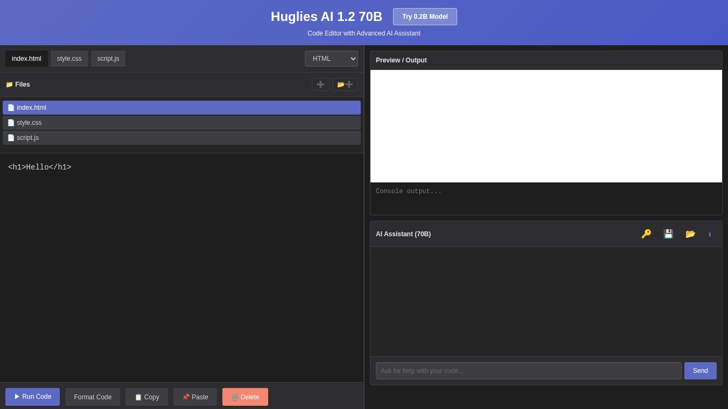728x409 pixels.
Task: Click the Preview / Output heading
Action: (x=401, y=60)
